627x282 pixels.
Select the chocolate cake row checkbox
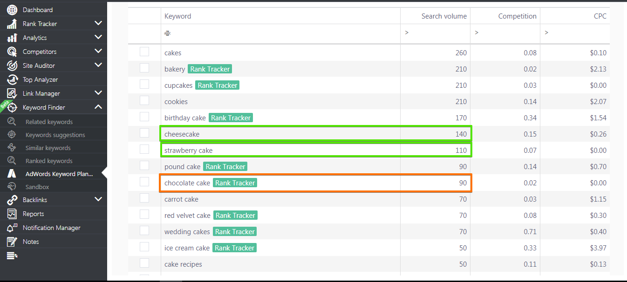click(x=144, y=182)
